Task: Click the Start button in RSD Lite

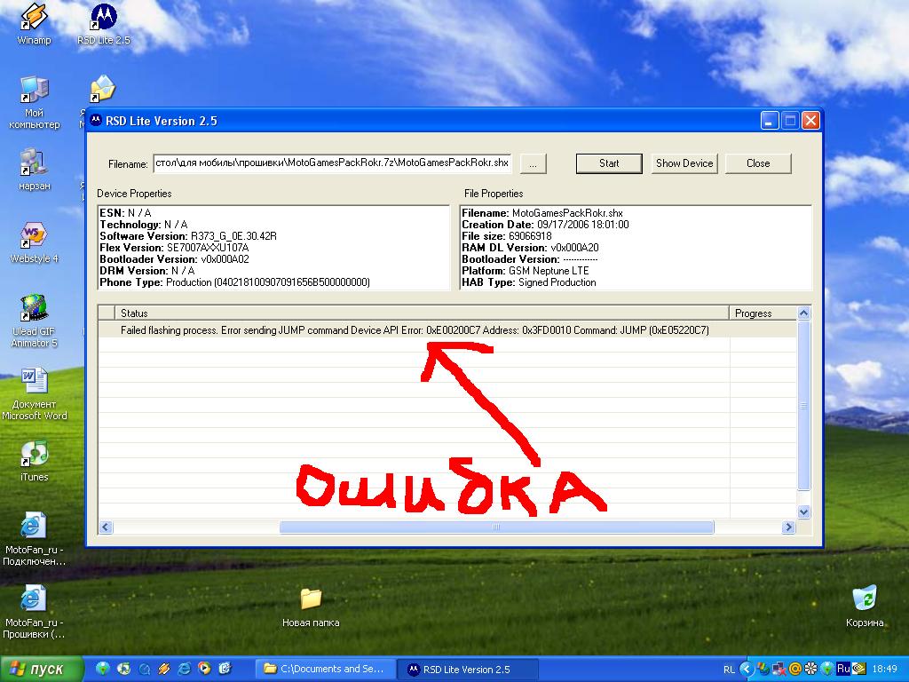Action: (x=609, y=163)
